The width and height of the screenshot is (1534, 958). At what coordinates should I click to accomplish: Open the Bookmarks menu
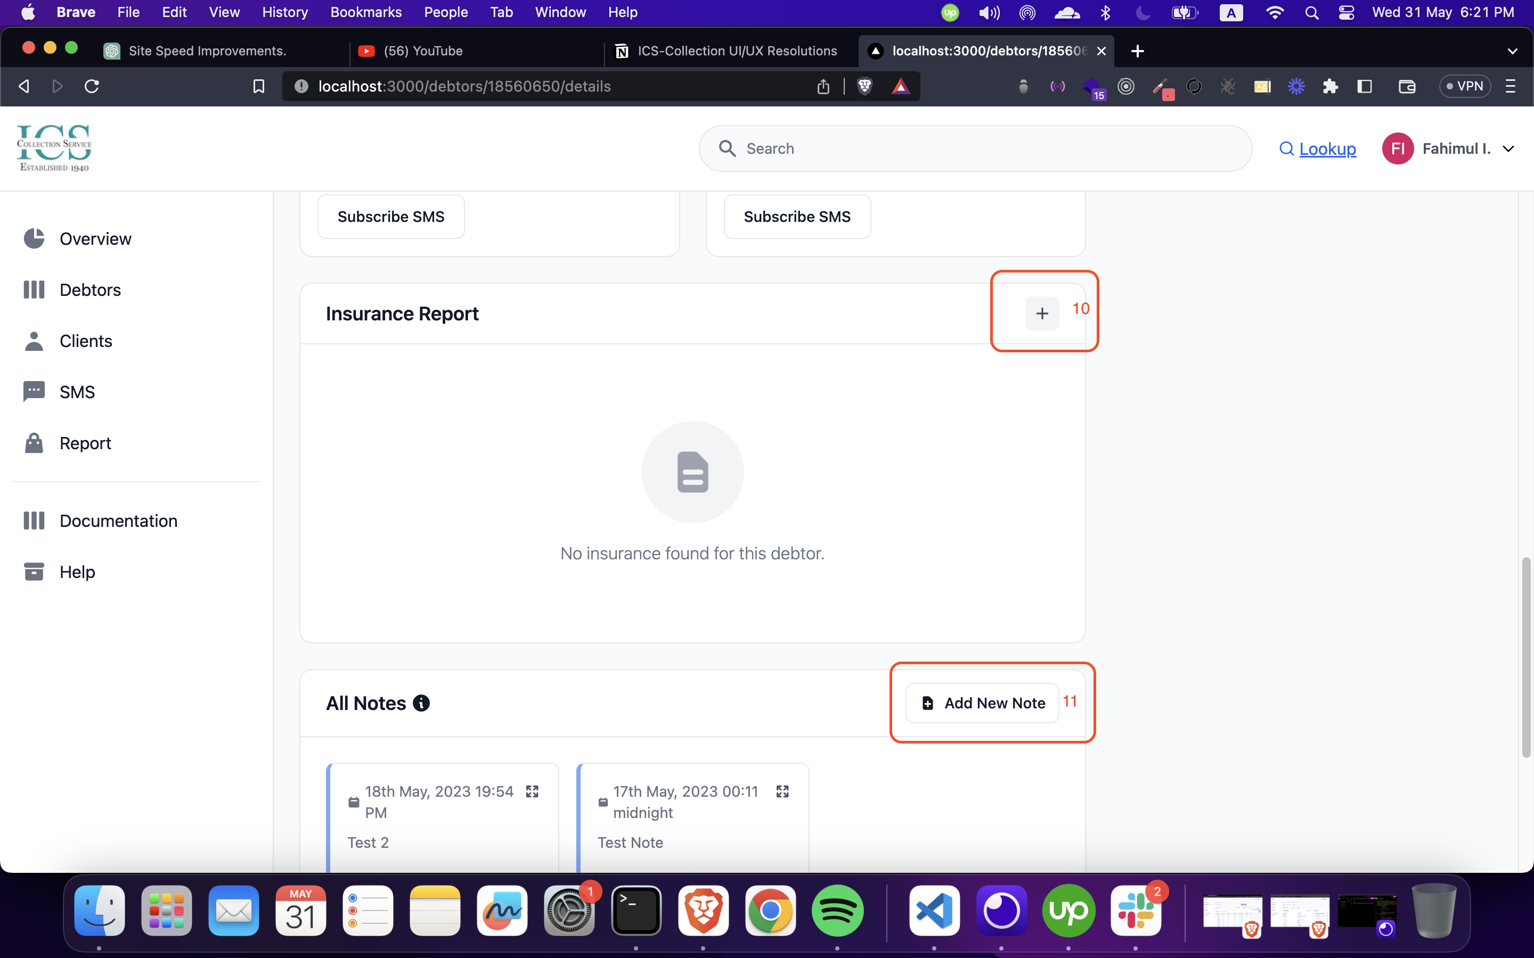click(366, 13)
